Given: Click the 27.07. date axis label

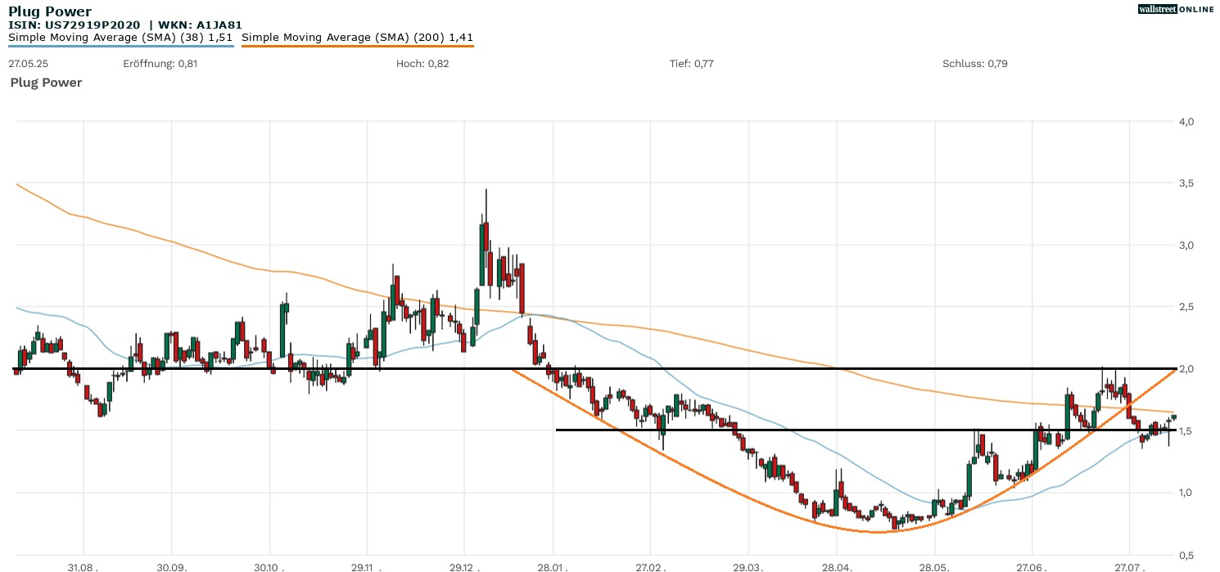Looking at the screenshot, I should coord(1129,565).
